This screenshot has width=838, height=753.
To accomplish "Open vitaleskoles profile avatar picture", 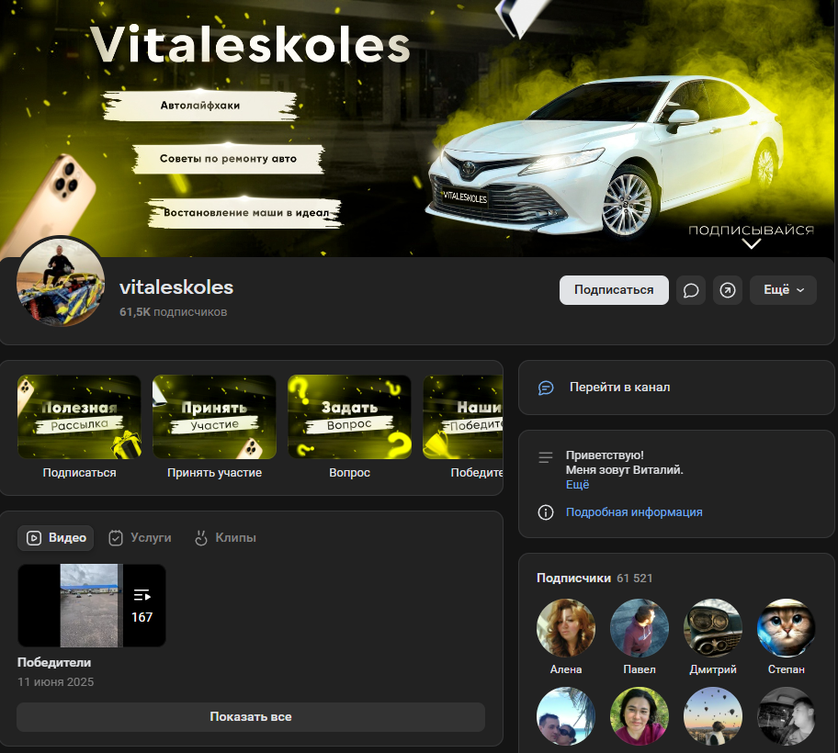I will pos(61,282).
